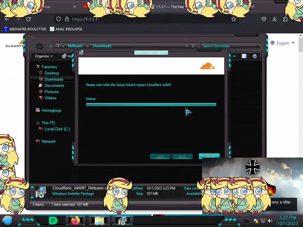303x227 pixels.
Task: Open Videos in navigation pane
Action: 50,98
